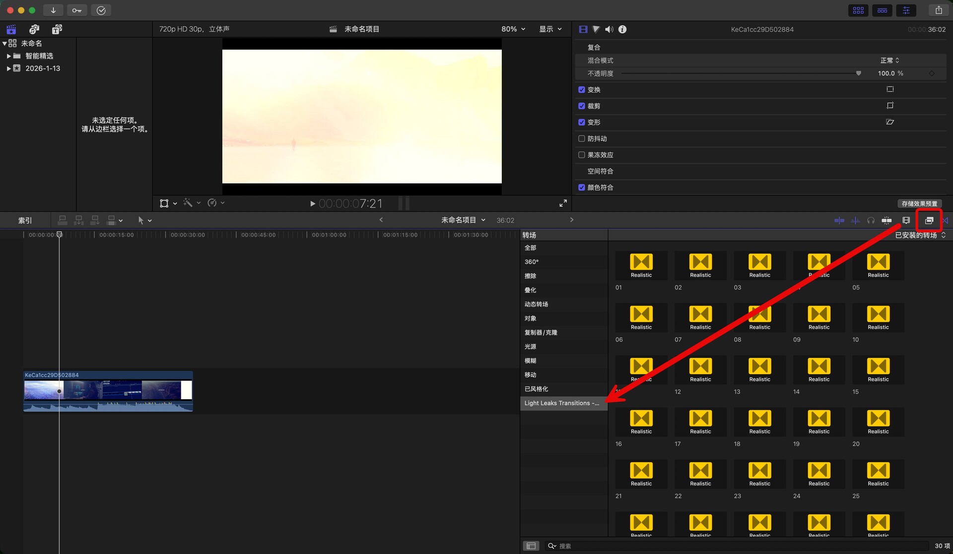
Task: Show the info inspector tab icon
Action: pyautogui.click(x=622, y=29)
